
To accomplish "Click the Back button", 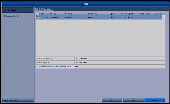I will [x=154, y=100].
